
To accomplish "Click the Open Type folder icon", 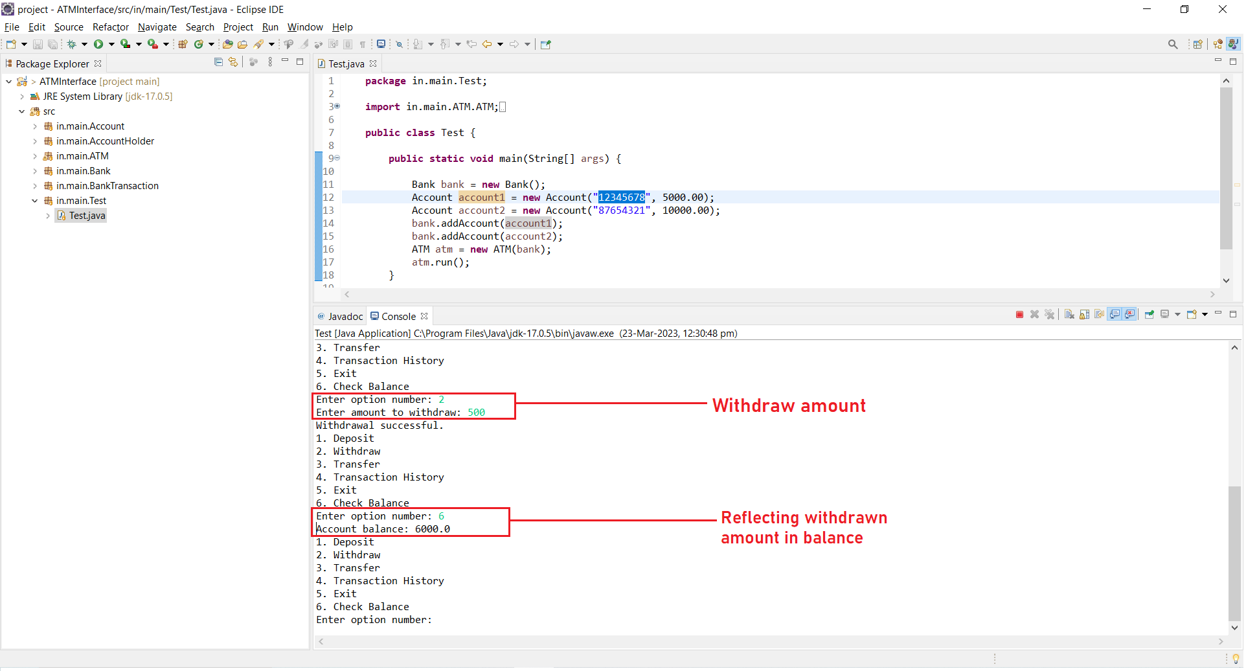I will (227, 44).
